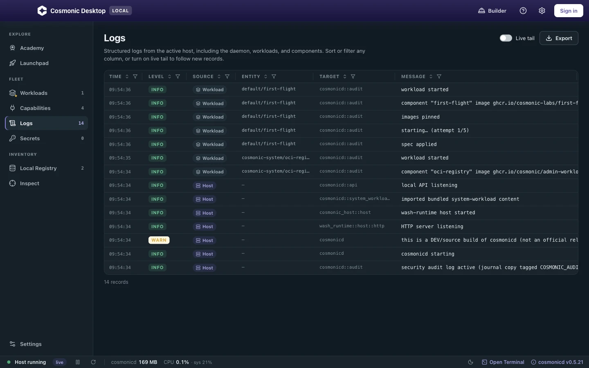
Task: Open Launchpad in the sidebar
Action: pos(46,63)
